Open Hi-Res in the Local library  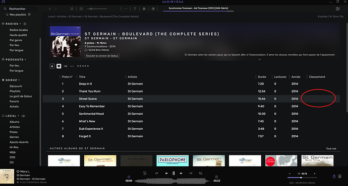coord(14,147)
